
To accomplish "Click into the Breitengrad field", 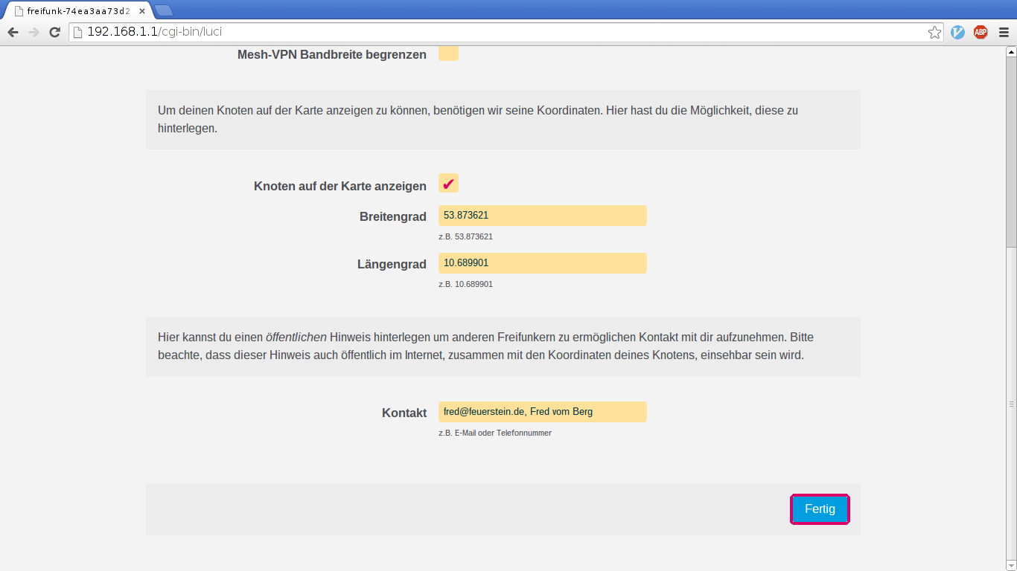I will point(542,216).
